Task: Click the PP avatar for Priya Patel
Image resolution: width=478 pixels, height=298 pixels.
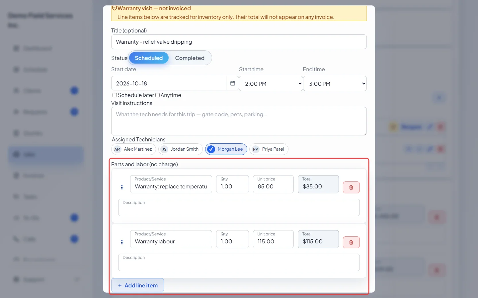Action: [x=255, y=149]
